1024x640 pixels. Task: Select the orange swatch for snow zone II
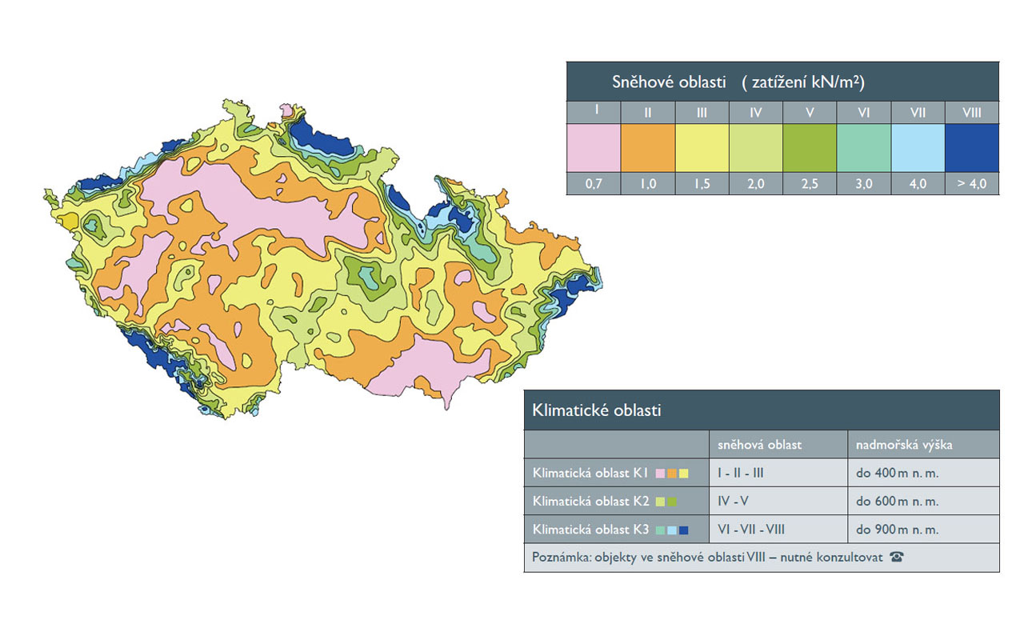point(647,147)
